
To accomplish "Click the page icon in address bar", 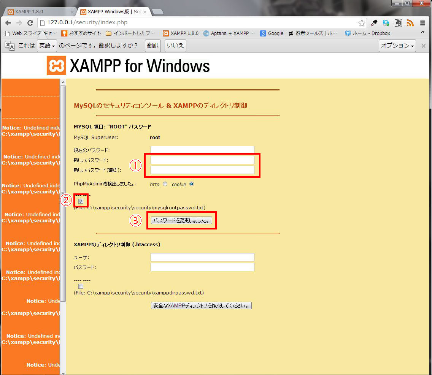I will pyautogui.click(x=43, y=22).
